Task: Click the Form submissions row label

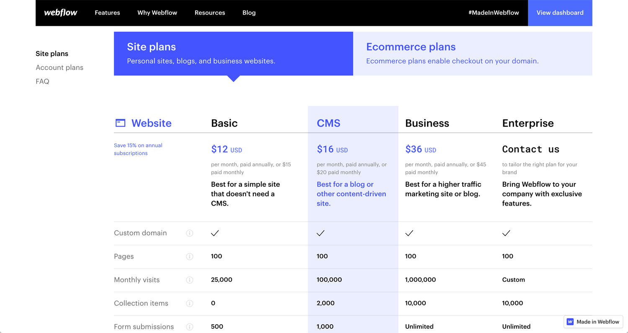Action: click(x=144, y=327)
